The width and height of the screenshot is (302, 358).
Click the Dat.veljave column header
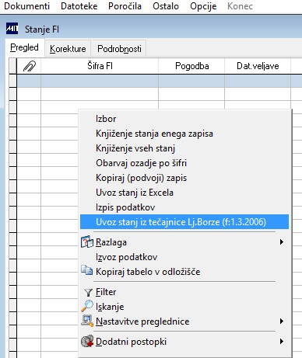[x=258, y=66]
